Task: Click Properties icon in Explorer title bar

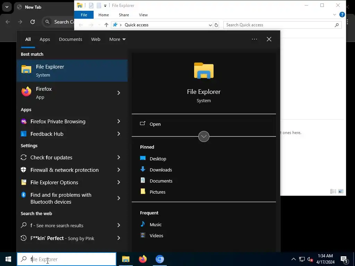Action: [91, 6]
